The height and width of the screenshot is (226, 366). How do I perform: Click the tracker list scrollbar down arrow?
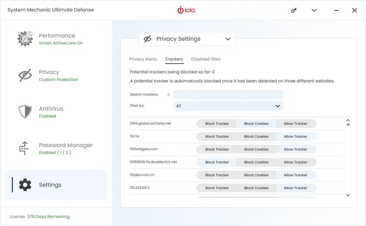coord(348,195)
